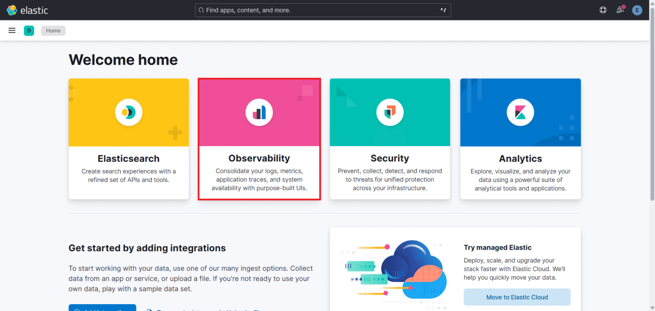655x311 pixels.
Task: Open the Elasticsearch solution card icon
Action: 128,112
